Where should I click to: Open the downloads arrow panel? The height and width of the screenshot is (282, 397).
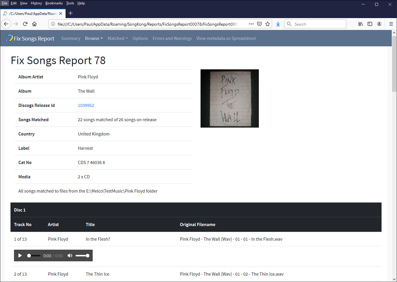[x=278, y=24]
